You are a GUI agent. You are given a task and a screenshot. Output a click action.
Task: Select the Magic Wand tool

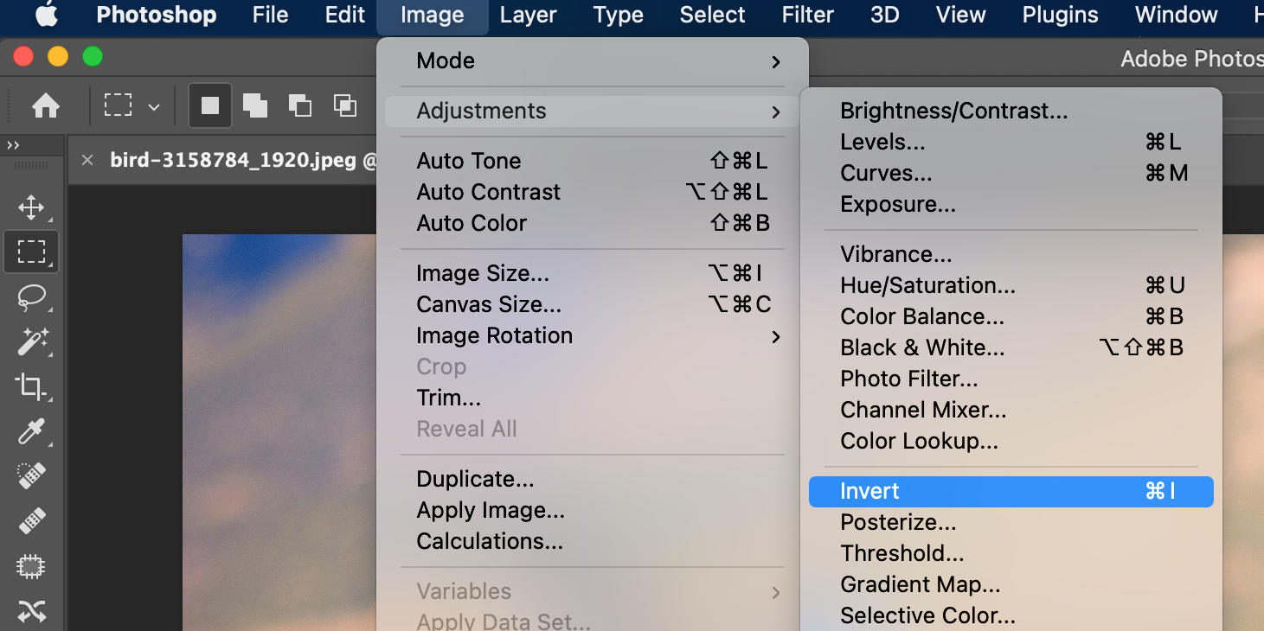[x=31, y=342]
